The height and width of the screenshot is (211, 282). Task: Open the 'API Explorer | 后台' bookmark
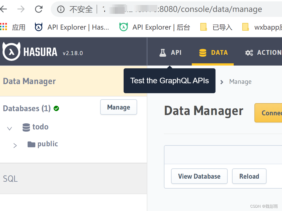click(155, 27)
